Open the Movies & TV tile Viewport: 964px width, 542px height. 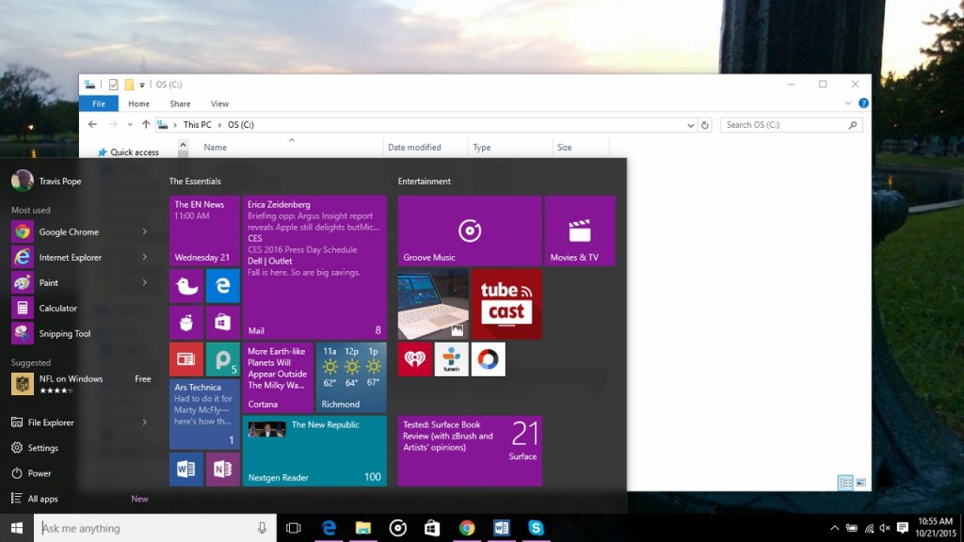[x=580, y=231]
